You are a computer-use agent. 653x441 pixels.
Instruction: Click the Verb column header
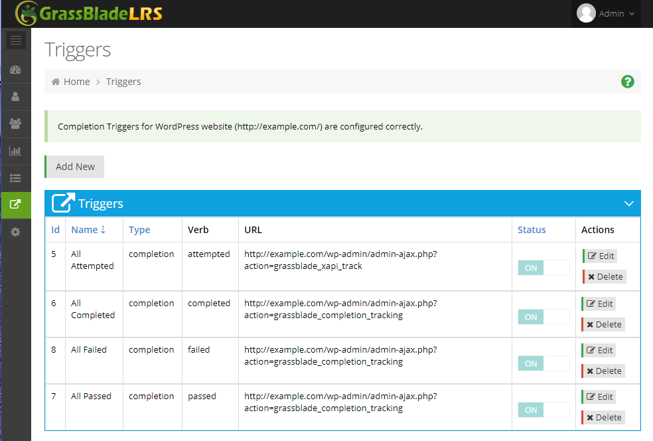(x=198, y=230)
